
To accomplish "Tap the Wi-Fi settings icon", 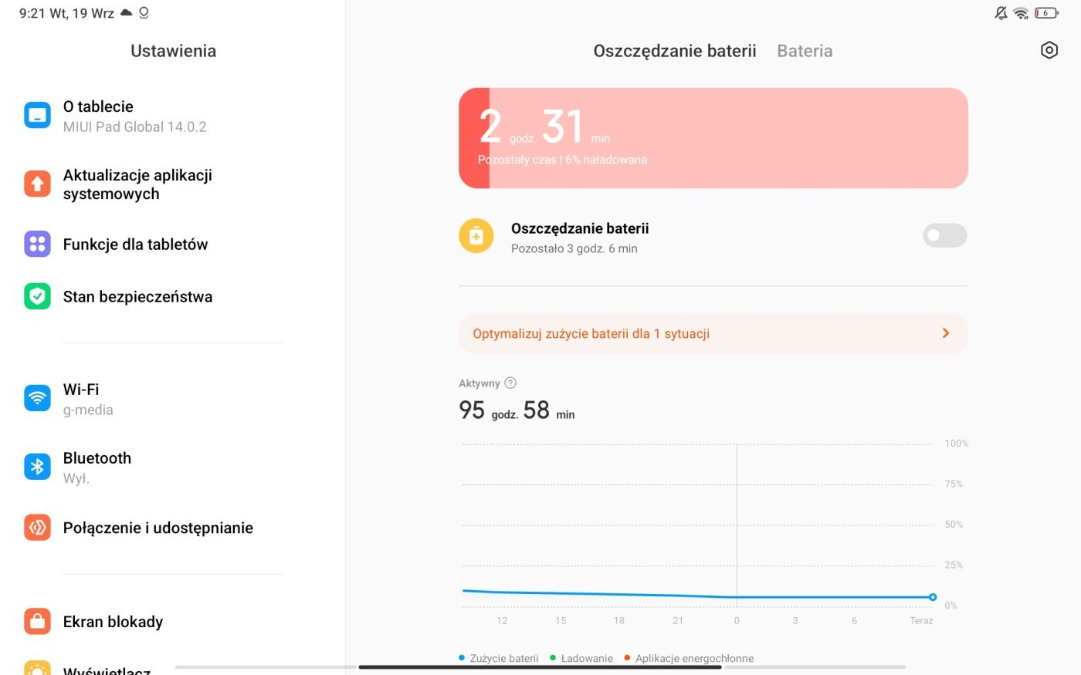I will 37,398.
